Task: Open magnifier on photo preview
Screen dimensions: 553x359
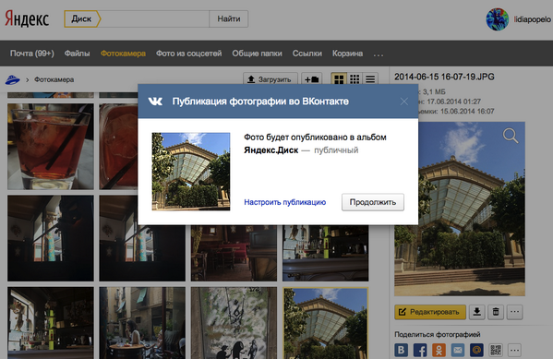Action: pos(511,136)
